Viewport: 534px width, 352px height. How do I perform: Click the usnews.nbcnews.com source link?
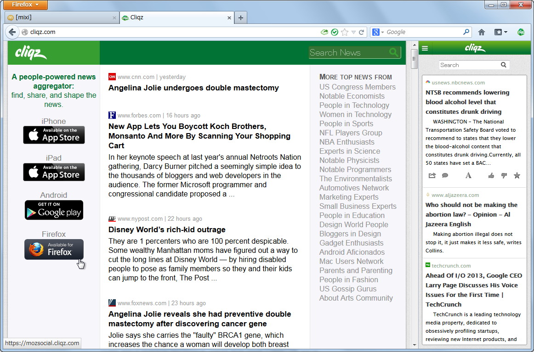[458, 83]
